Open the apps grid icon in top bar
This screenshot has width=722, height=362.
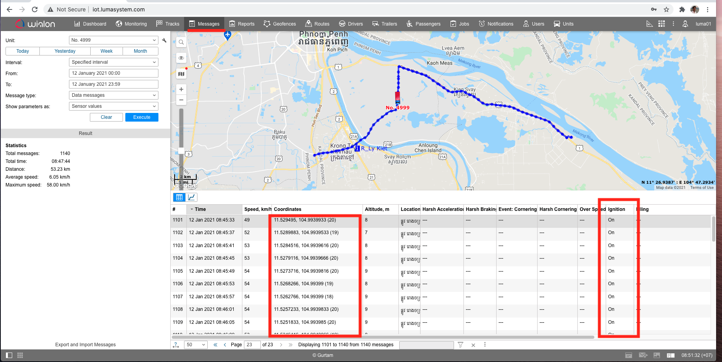[x=662, y=24]
